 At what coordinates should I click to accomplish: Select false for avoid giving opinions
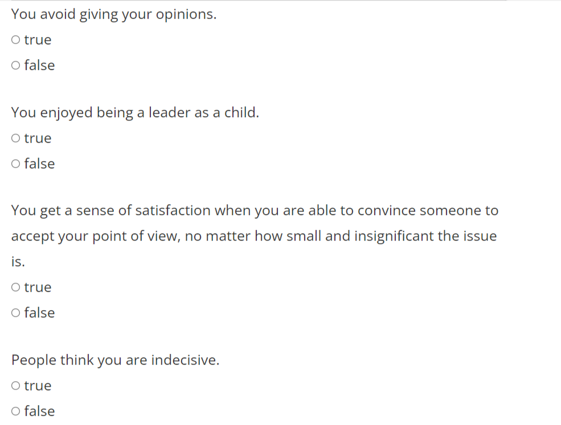(15, 65)
